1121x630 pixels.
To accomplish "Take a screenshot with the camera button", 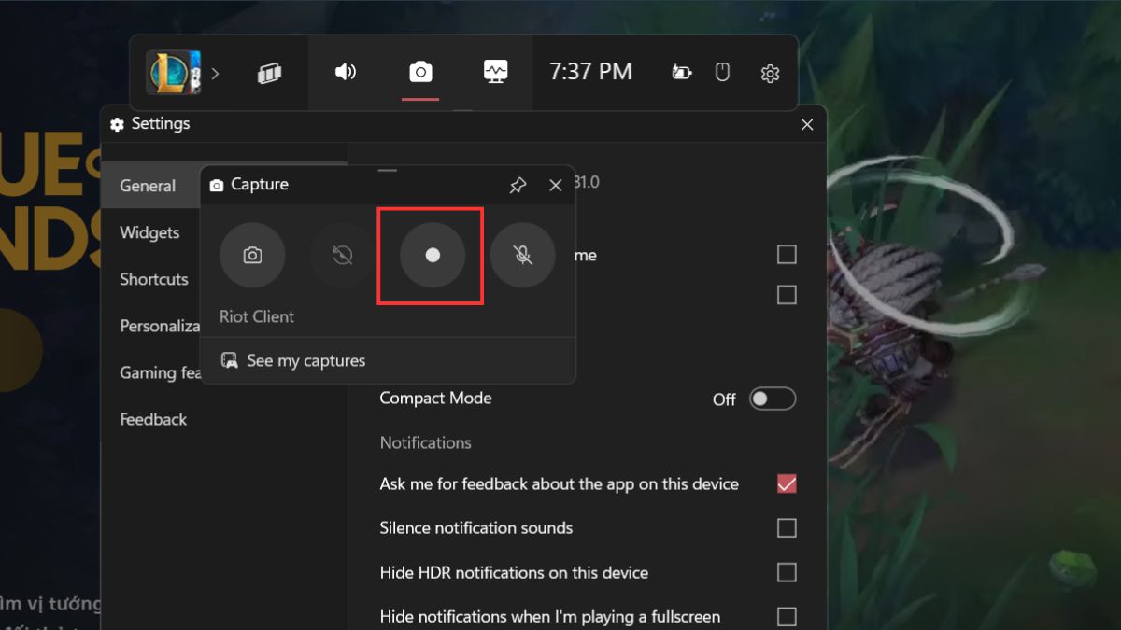I will 252,255.
